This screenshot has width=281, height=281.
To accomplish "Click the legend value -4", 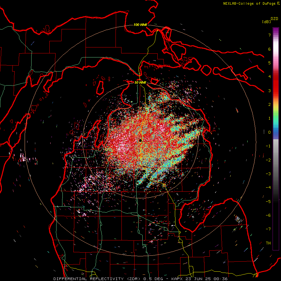I will tap(268, 188).
